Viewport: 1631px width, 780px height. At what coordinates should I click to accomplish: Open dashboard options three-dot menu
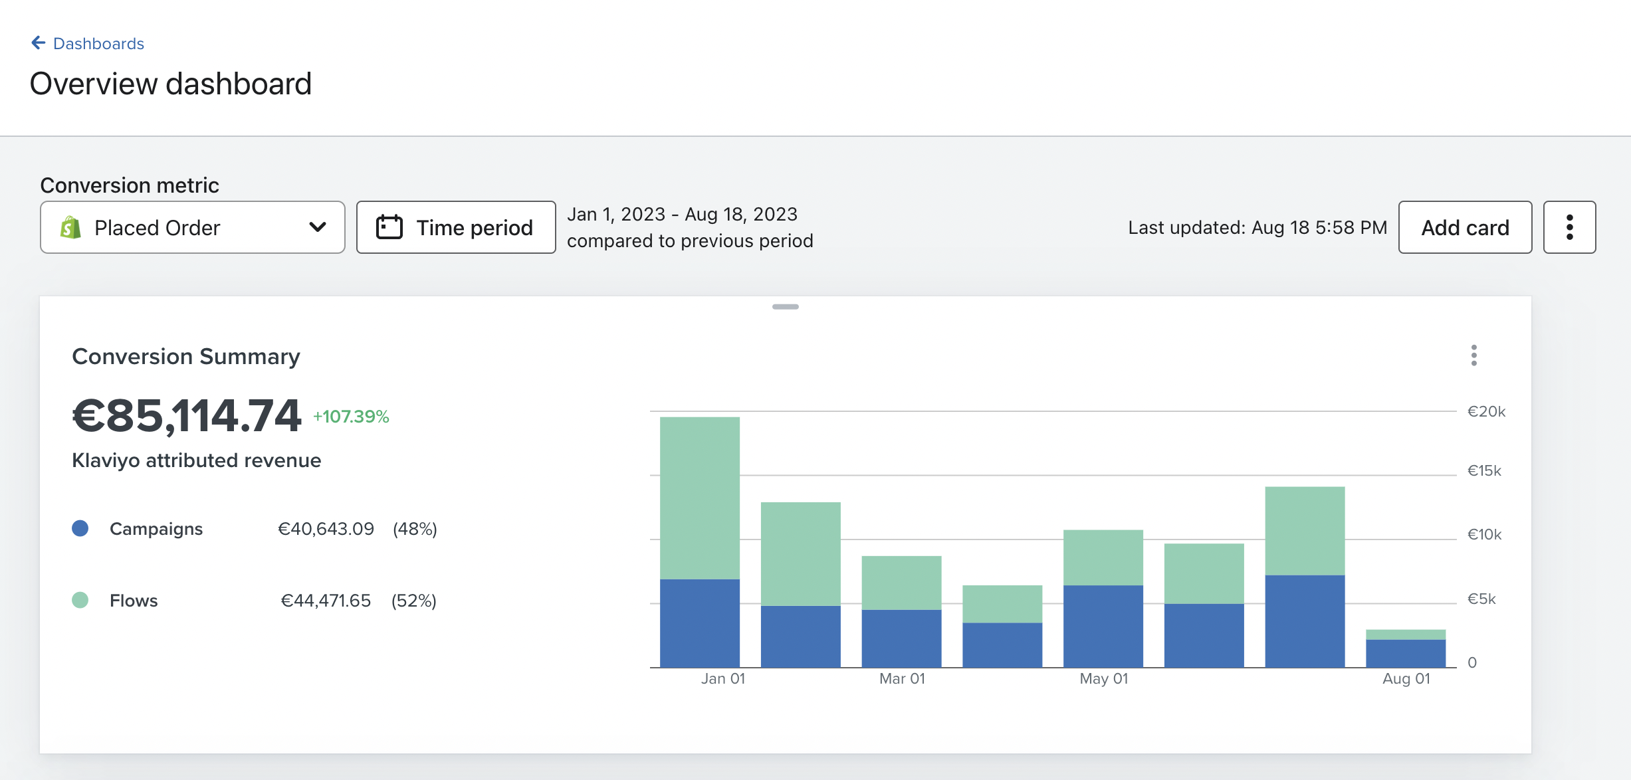1569,227
